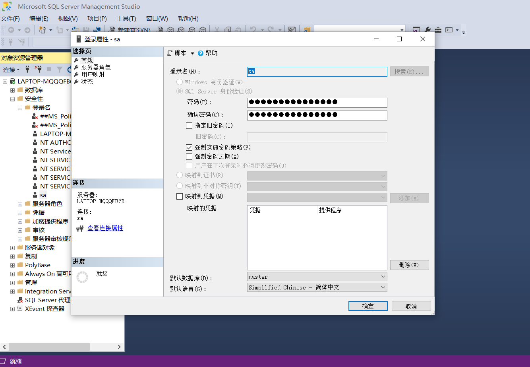The image size is (530, 367).
Task: Click the user icon beside LAPTOP-M login
Action: [35, 134]
